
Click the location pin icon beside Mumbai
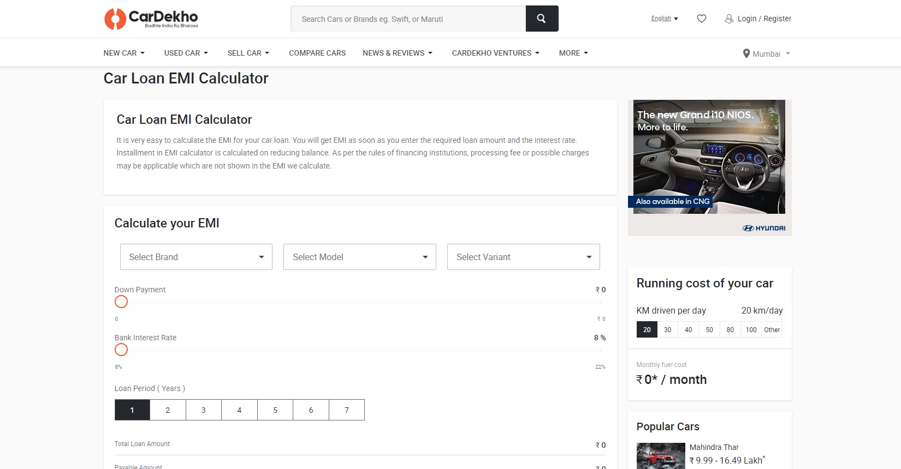(746, 53)
